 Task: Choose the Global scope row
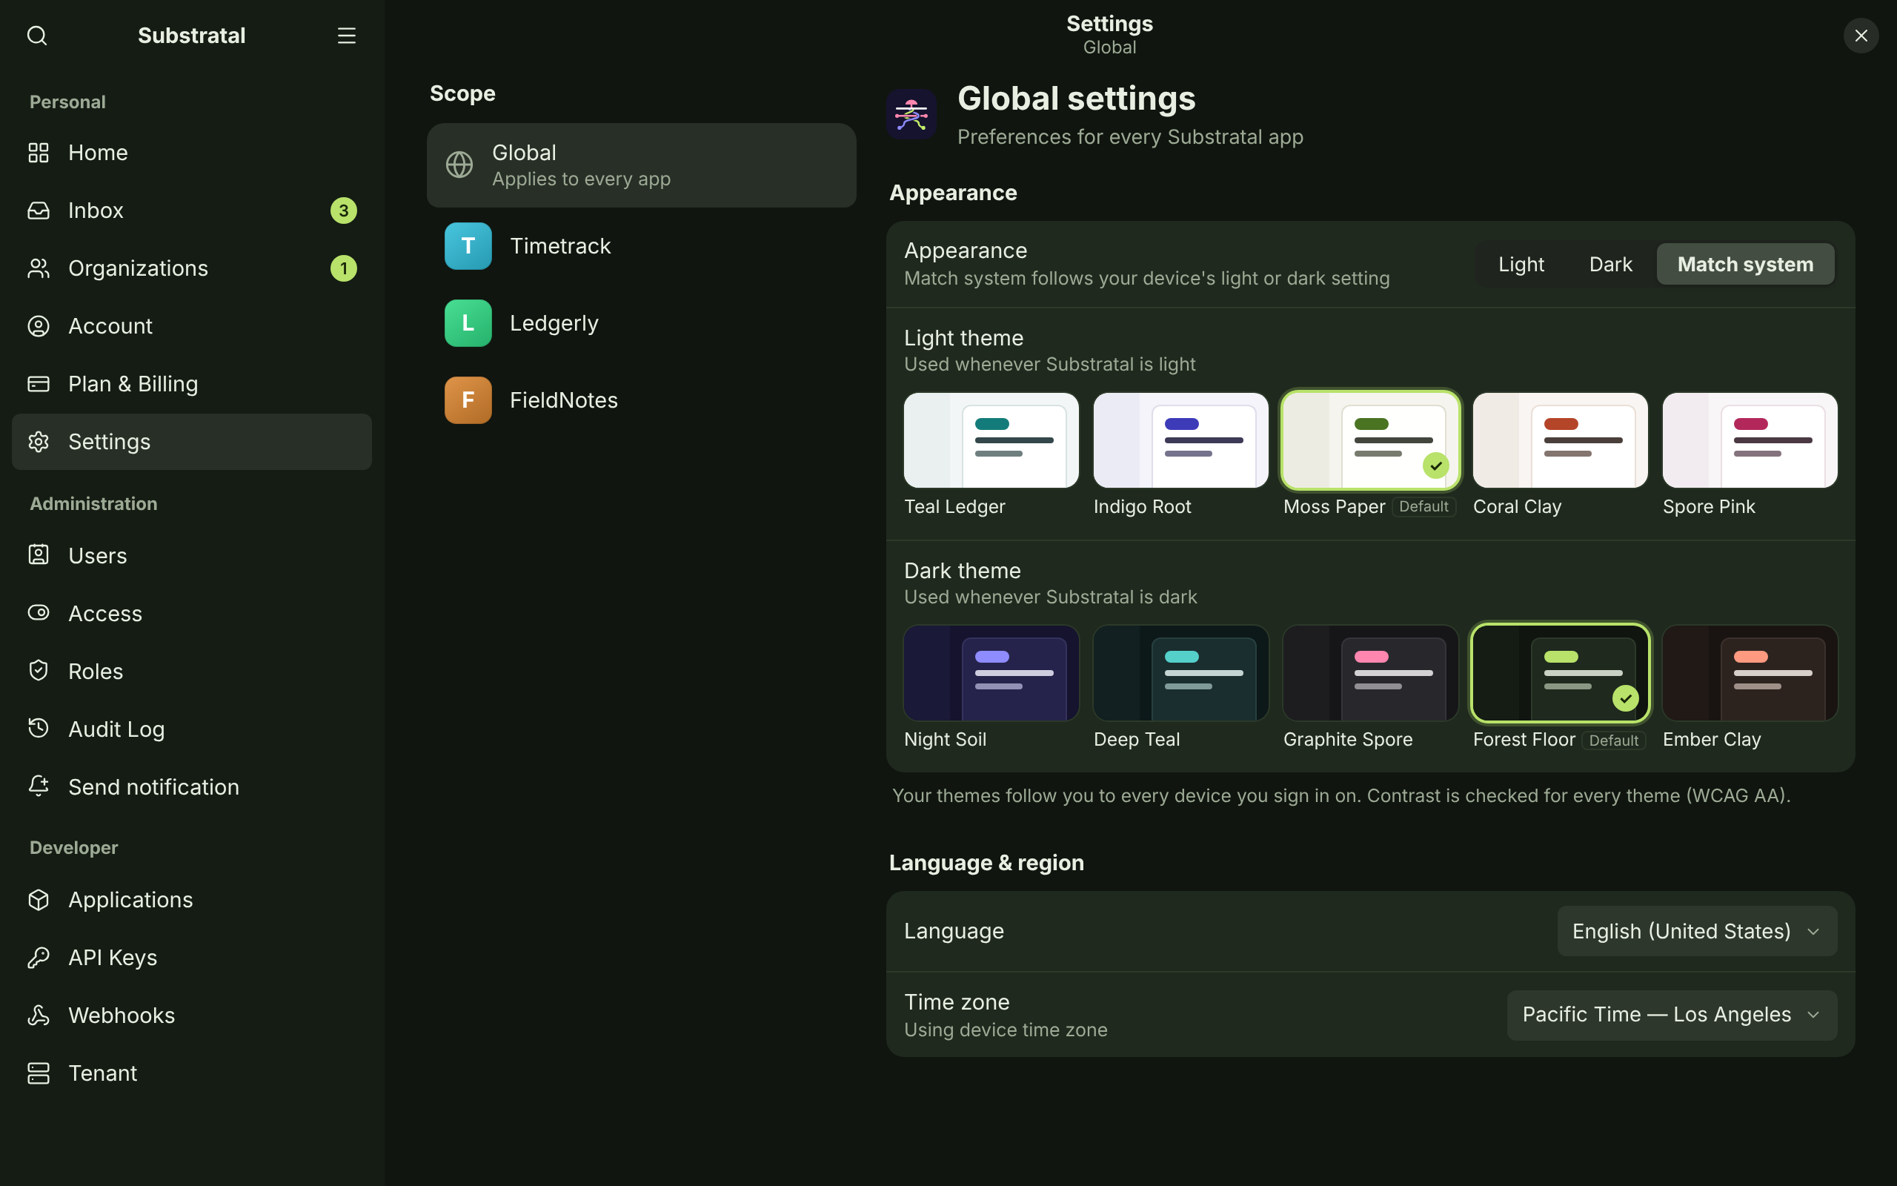[641, 165]
